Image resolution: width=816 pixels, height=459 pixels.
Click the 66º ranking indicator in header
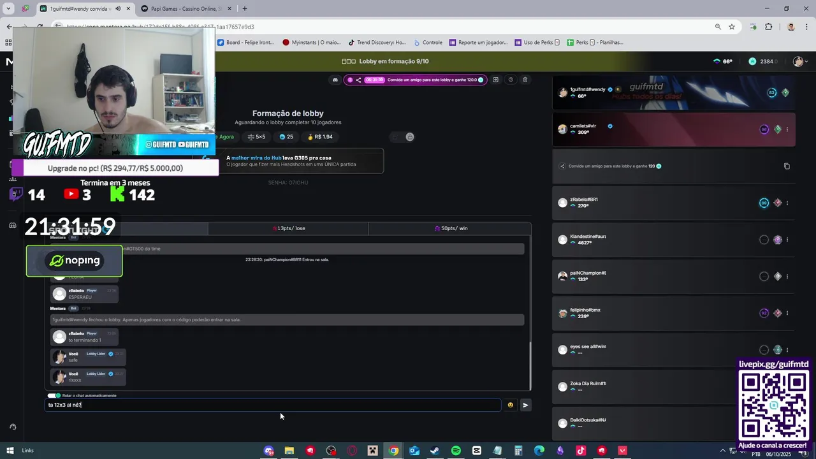pos(723,61)
